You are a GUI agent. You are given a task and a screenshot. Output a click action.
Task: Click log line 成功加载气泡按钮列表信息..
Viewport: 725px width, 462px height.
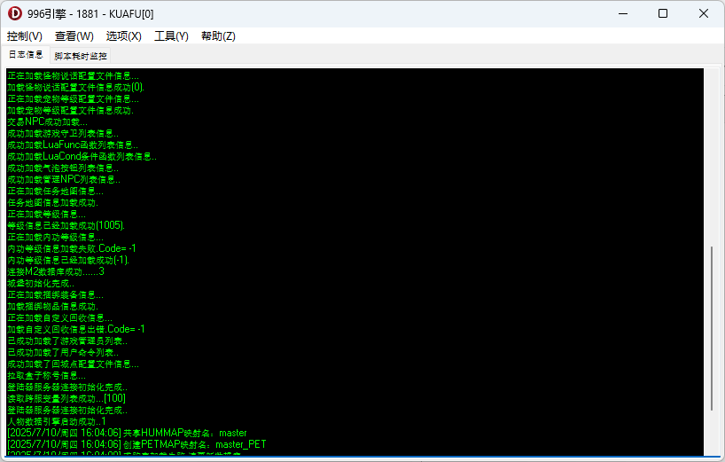[x=63, y=168]
